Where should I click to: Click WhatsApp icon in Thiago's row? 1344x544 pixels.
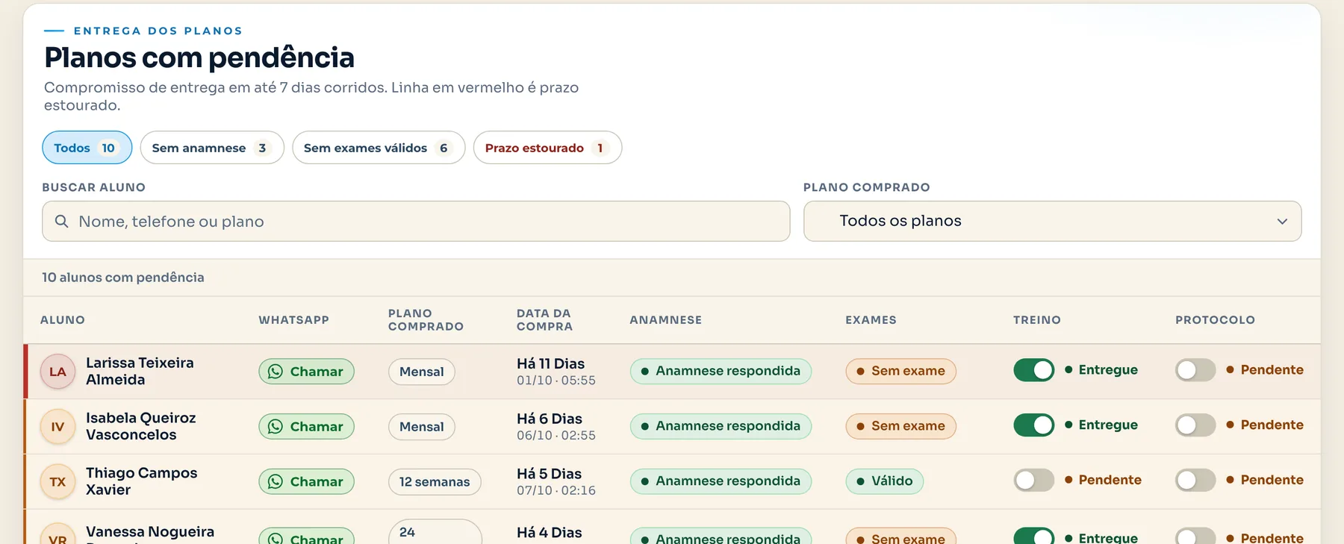pyautogui.click(x=276, y=482)
